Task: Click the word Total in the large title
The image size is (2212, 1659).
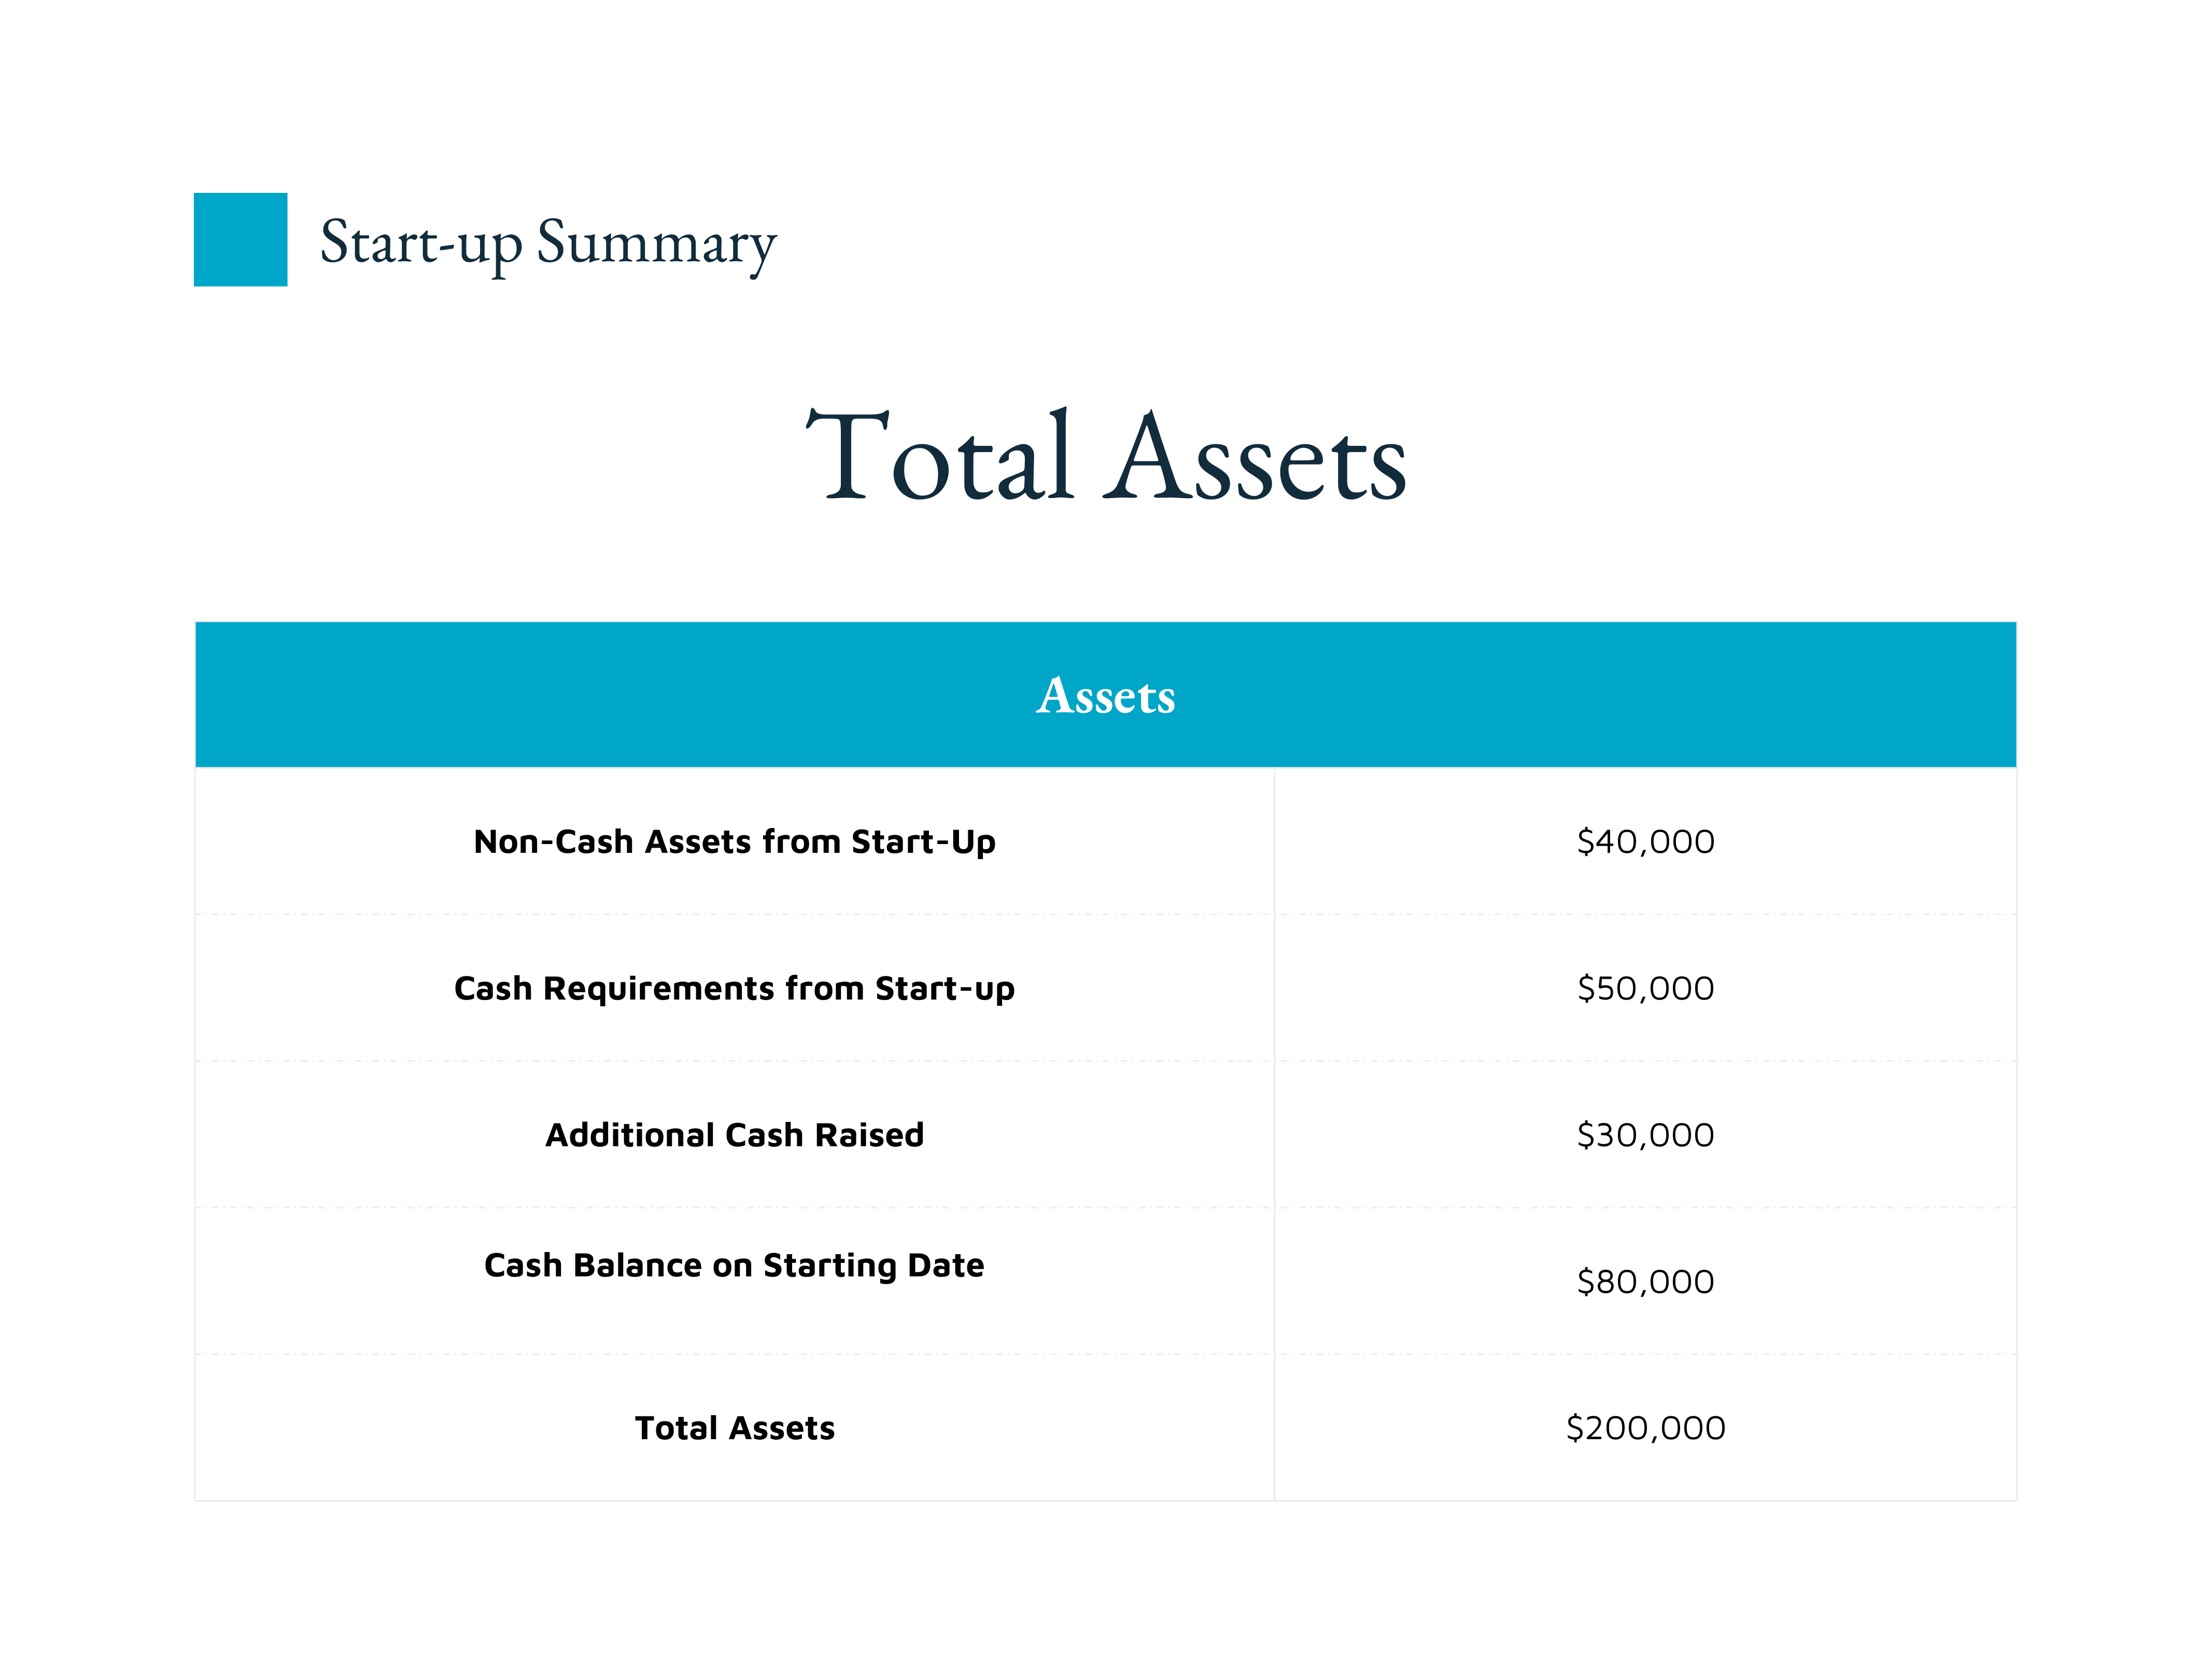Action: [941, 456]
